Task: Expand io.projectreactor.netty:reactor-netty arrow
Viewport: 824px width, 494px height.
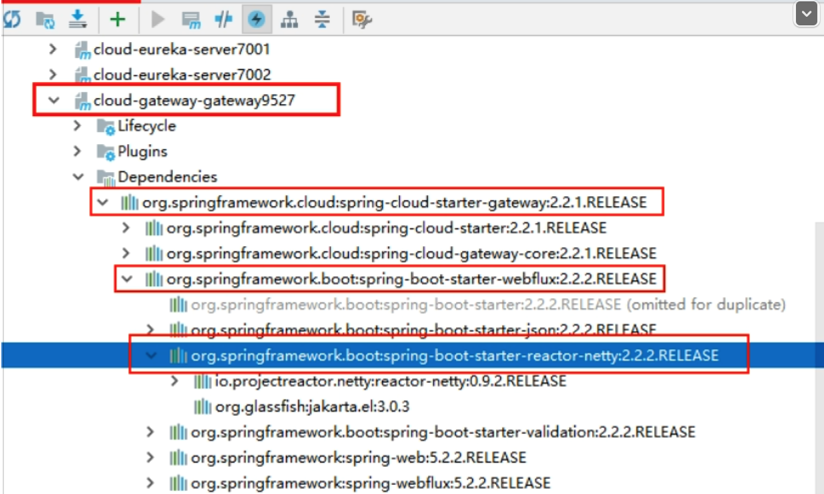Action: [x=175, y=381]
